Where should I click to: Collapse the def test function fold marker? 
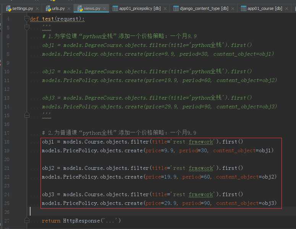tap(27, 18)
